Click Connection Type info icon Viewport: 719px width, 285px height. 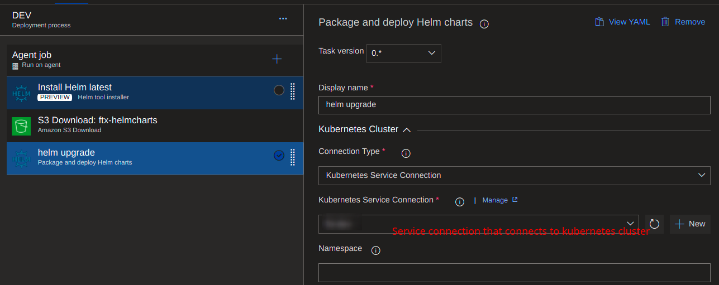point(406,153)
